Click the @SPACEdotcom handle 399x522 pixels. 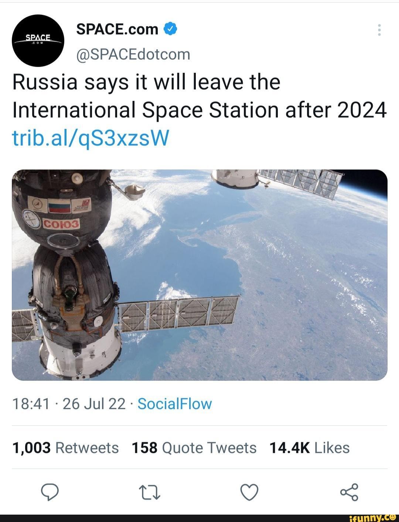coord(133,54)
